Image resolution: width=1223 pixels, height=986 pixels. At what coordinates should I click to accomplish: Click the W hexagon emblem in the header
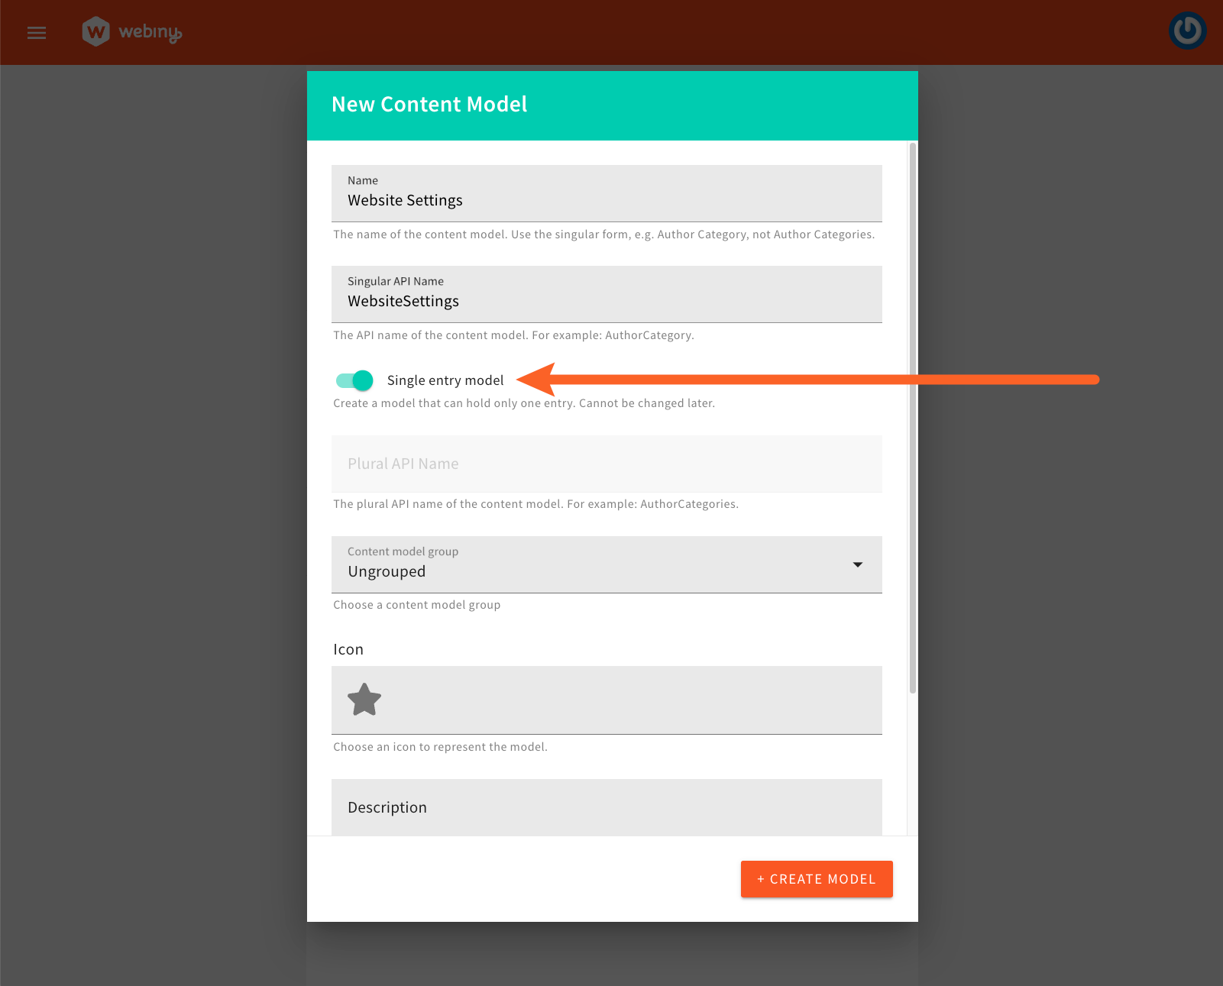pyautogui.click(x=95, y=31)
